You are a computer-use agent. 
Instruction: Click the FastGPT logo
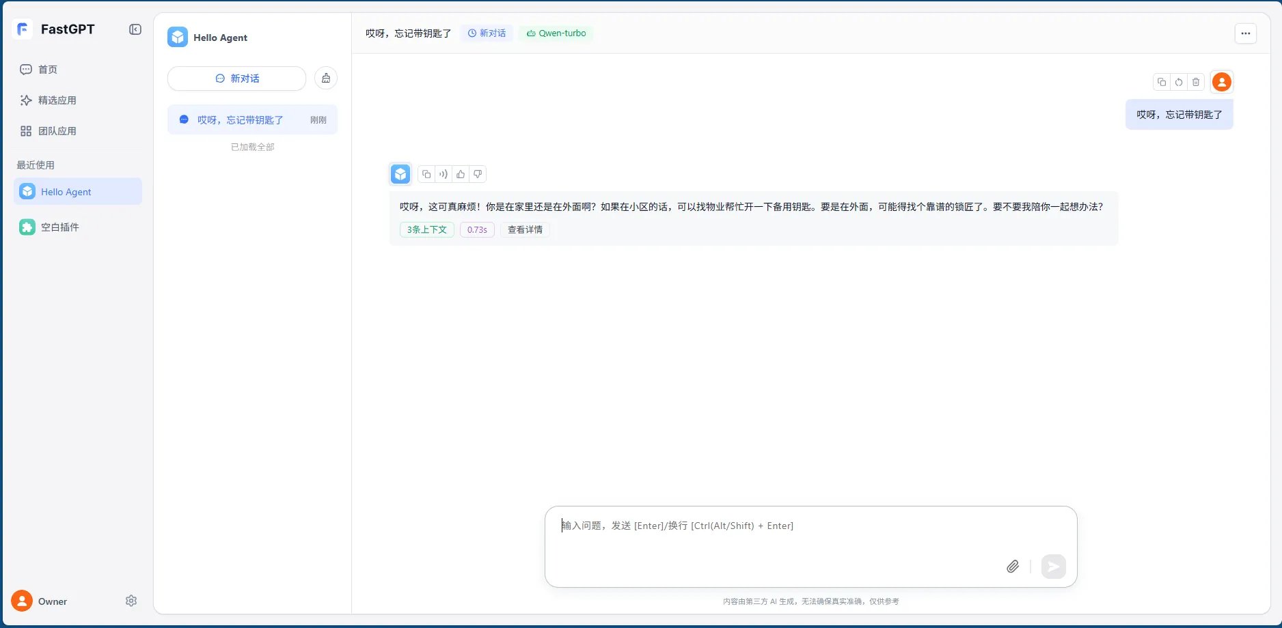(23, 29)
